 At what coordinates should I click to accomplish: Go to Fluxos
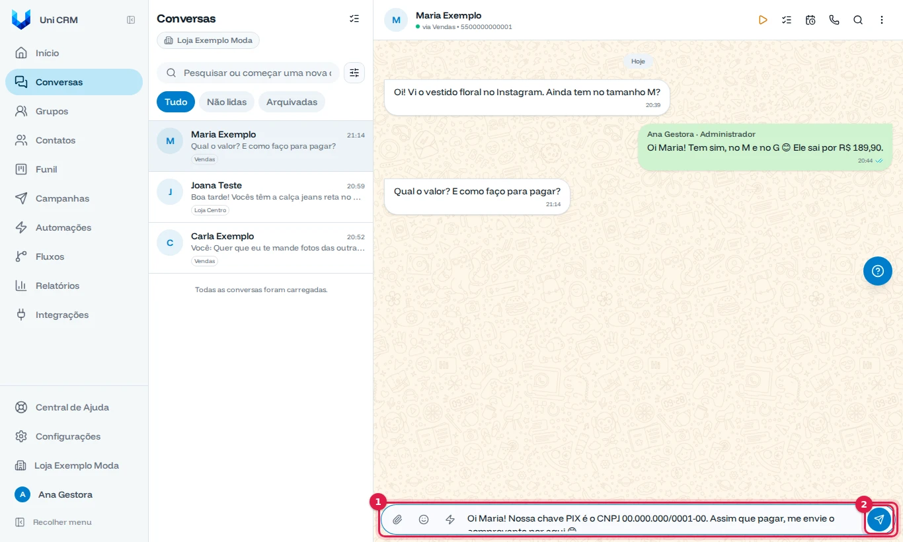coord(74,256)
